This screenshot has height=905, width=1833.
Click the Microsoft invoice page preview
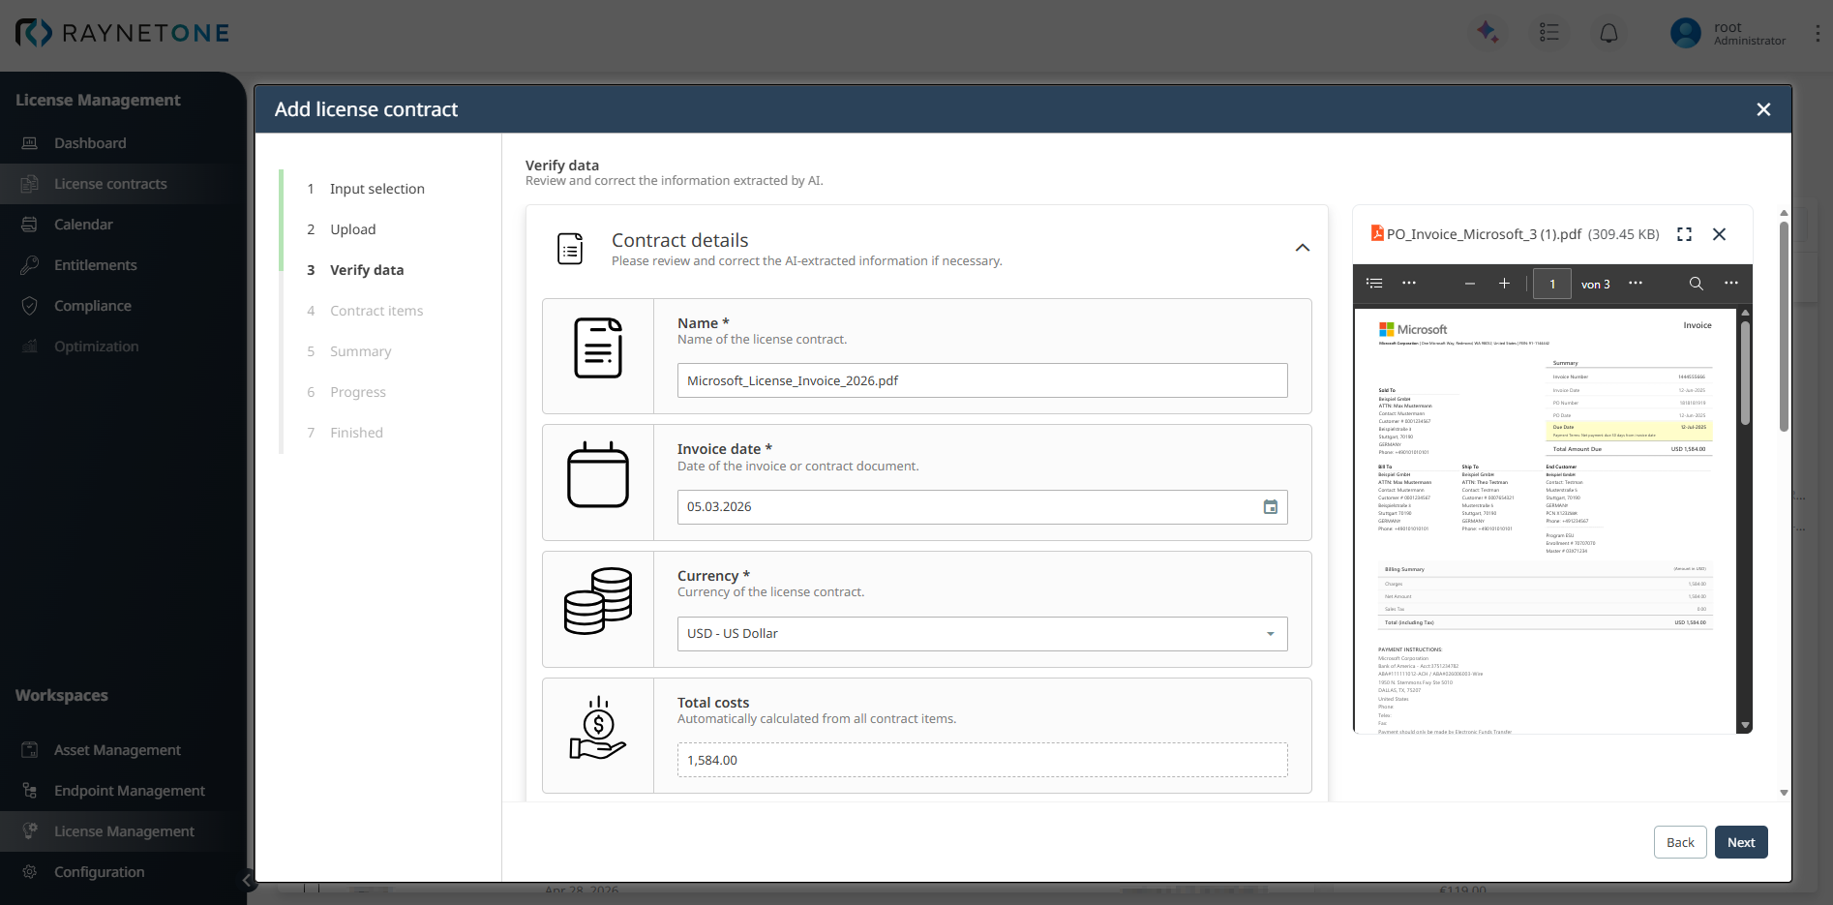tap(1545, 521)
